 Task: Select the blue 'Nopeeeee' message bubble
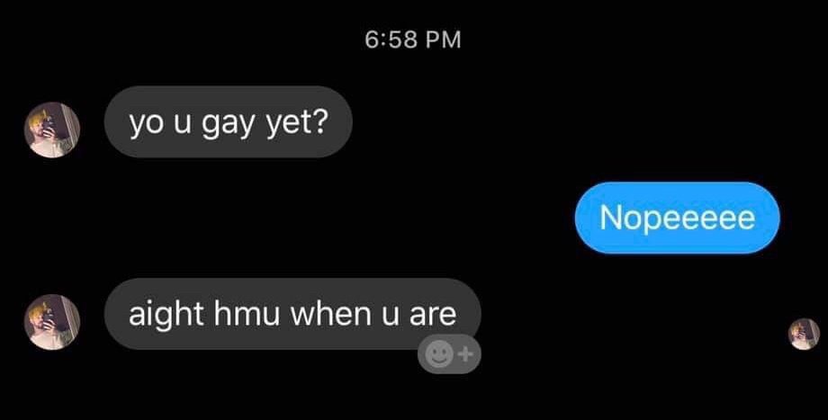click(677, 218)
